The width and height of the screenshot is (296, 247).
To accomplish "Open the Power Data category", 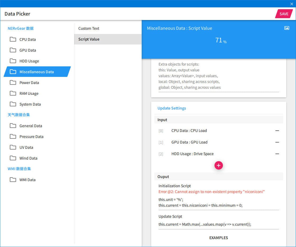I will coord(37,82).
